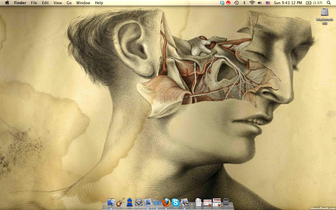The image size is (336, 210).
Task: Launch the Mail stamp icon
Action: 148,202
